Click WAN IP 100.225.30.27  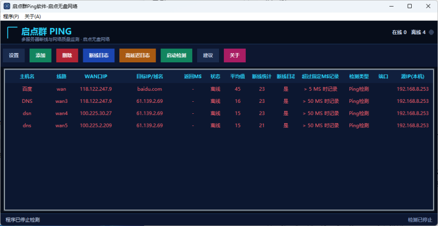[96, 113]
